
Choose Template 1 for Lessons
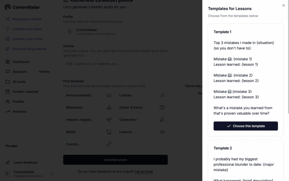click(246, 126)
